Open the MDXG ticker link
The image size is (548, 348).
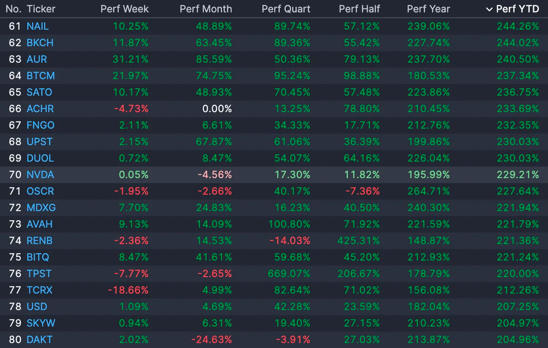41,208
